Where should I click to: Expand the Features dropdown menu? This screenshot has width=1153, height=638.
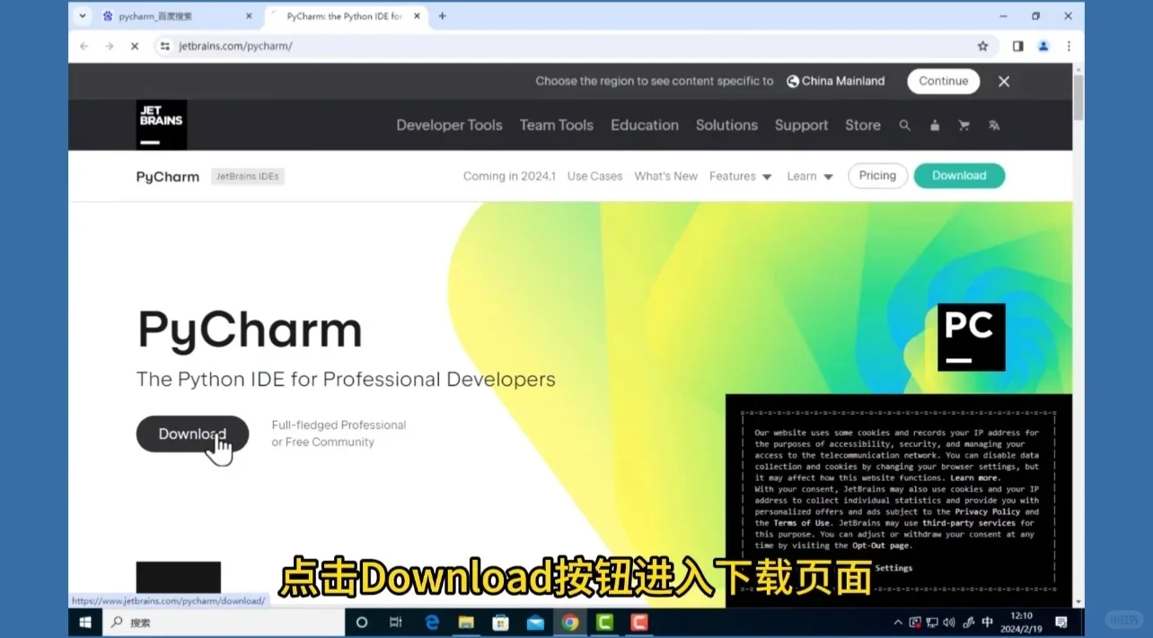point(741,176)
